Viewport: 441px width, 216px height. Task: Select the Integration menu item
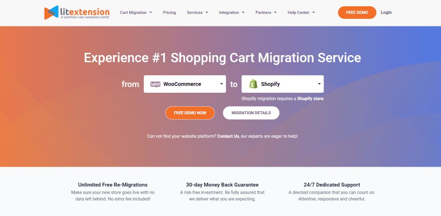click(x=232, y=13)
